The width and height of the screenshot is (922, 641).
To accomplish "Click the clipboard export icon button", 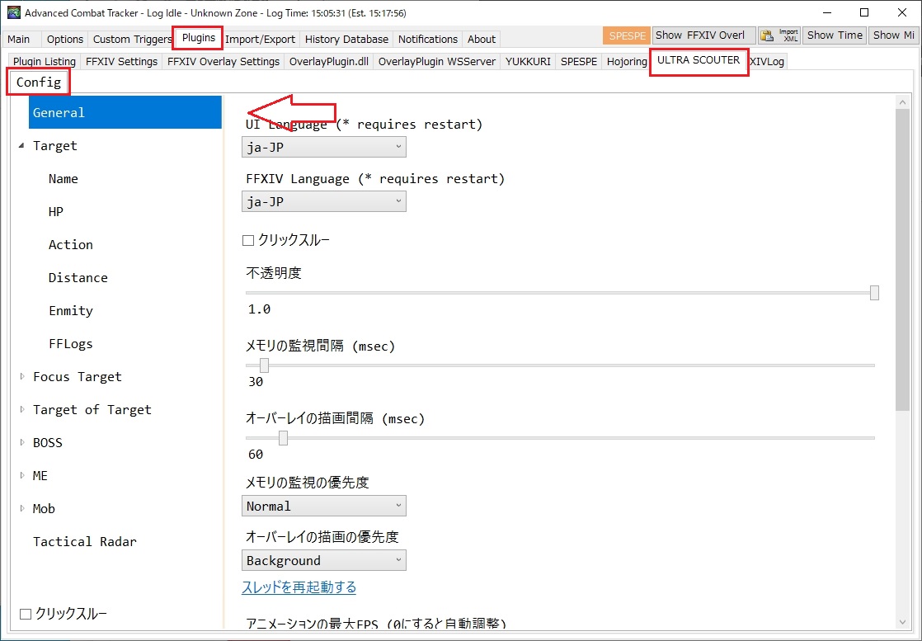I will tap(767, 35).
